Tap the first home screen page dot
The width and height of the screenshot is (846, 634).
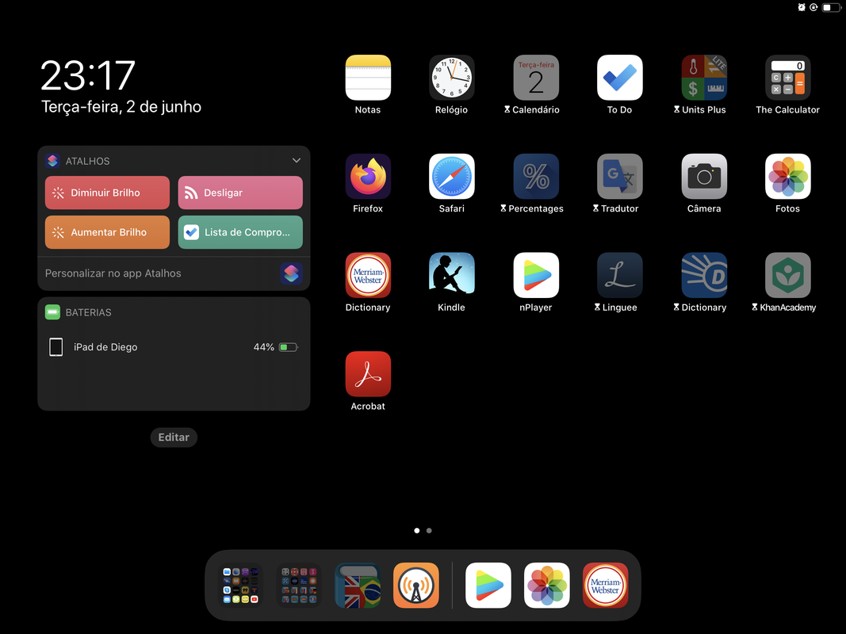tap(416, 530)
